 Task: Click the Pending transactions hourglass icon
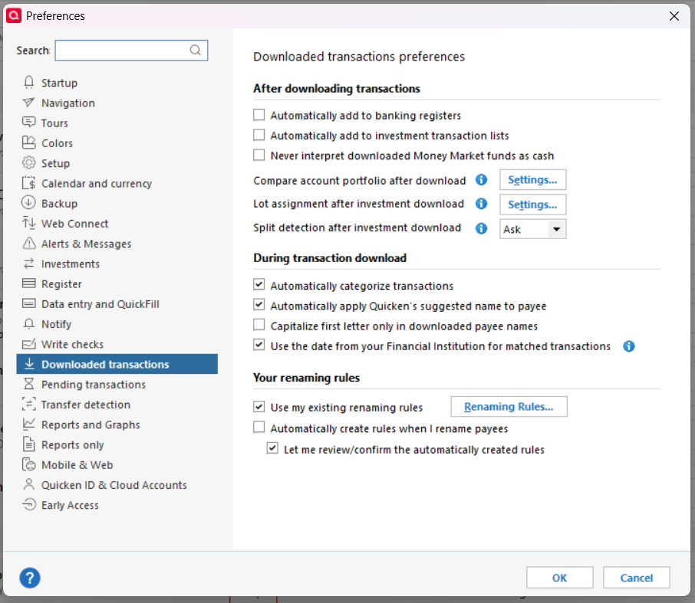pos(29,384)
